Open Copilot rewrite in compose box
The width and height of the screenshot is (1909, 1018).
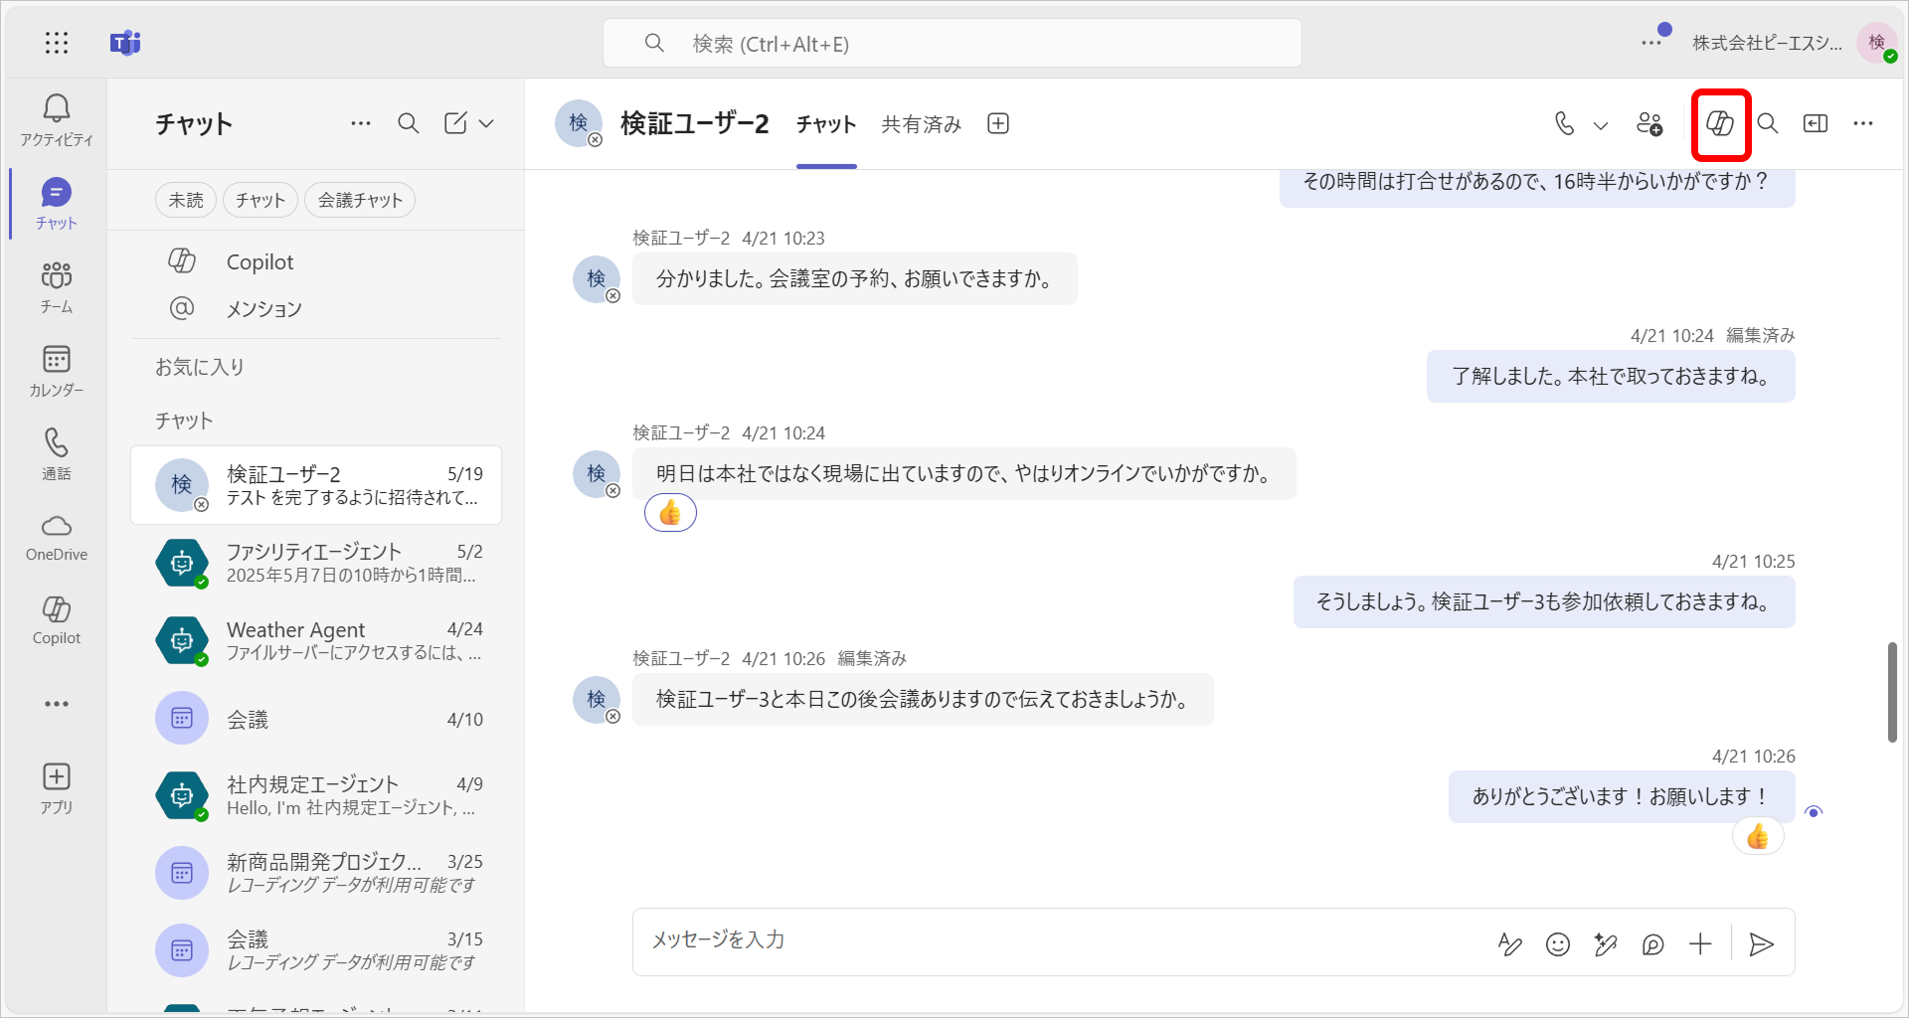coord(1606,943)
